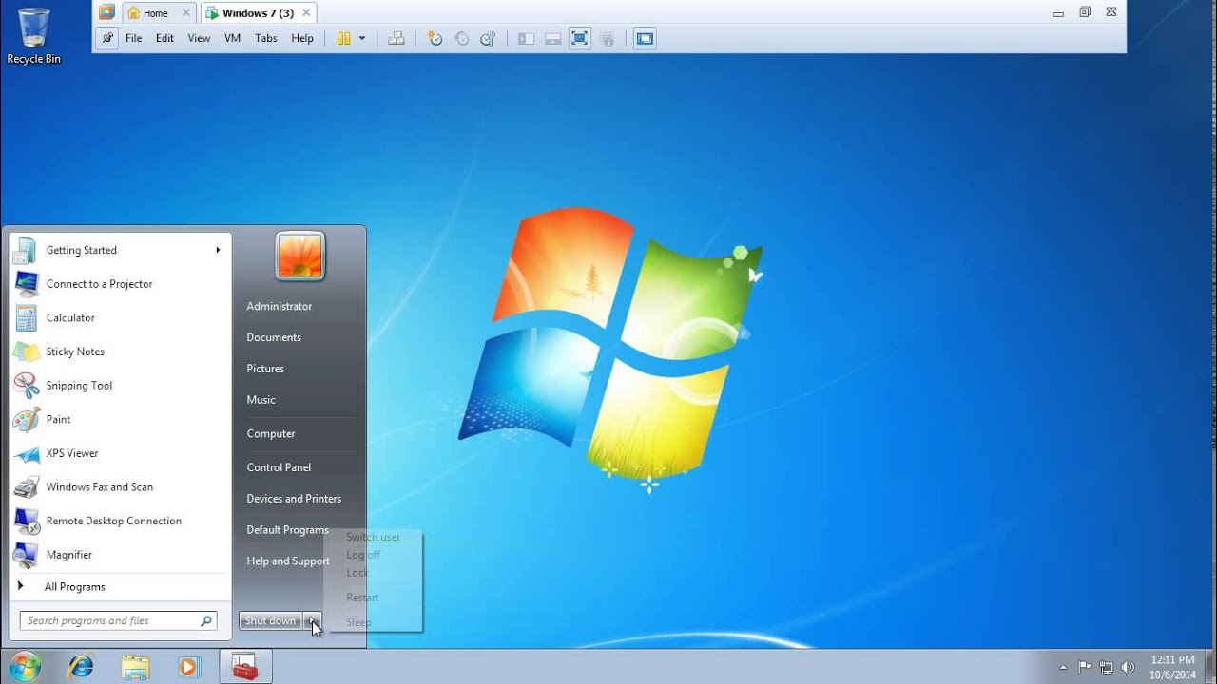1217x684 pixels.
Task: Open Sticky Notes
Action: click(x=120, y=351)
